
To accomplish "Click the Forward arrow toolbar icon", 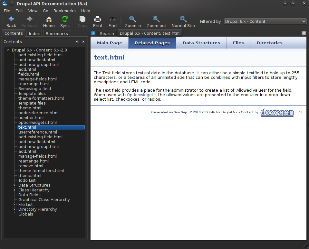I will click(x=30, y=19).
